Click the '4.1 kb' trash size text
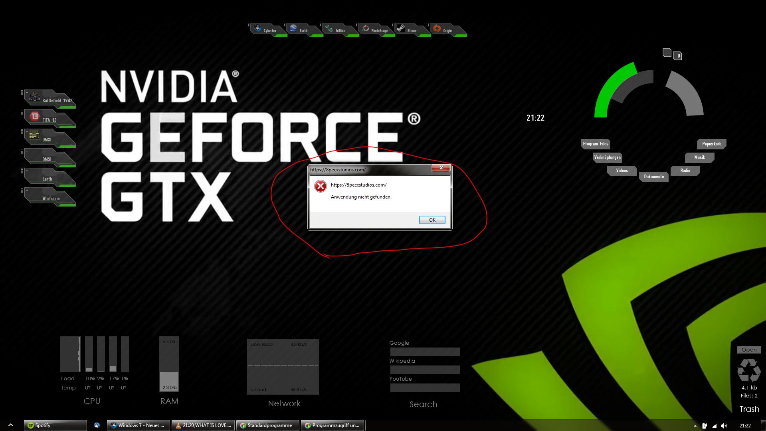 coord(749,387)
